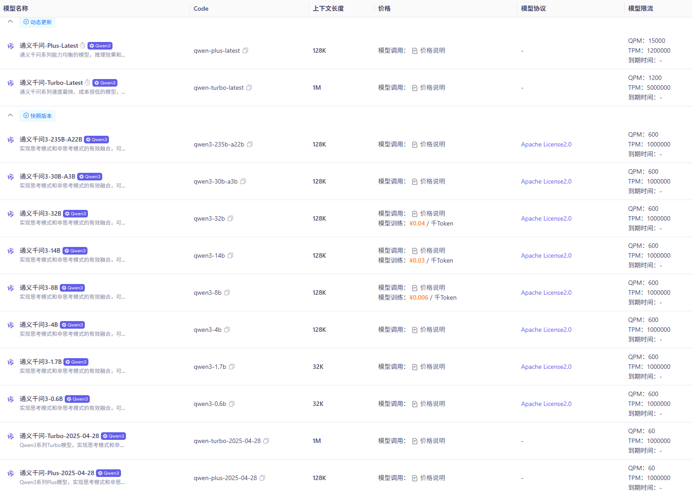Open Apache License2.0 for qwen3-1.7b

[x=546, y=367]
